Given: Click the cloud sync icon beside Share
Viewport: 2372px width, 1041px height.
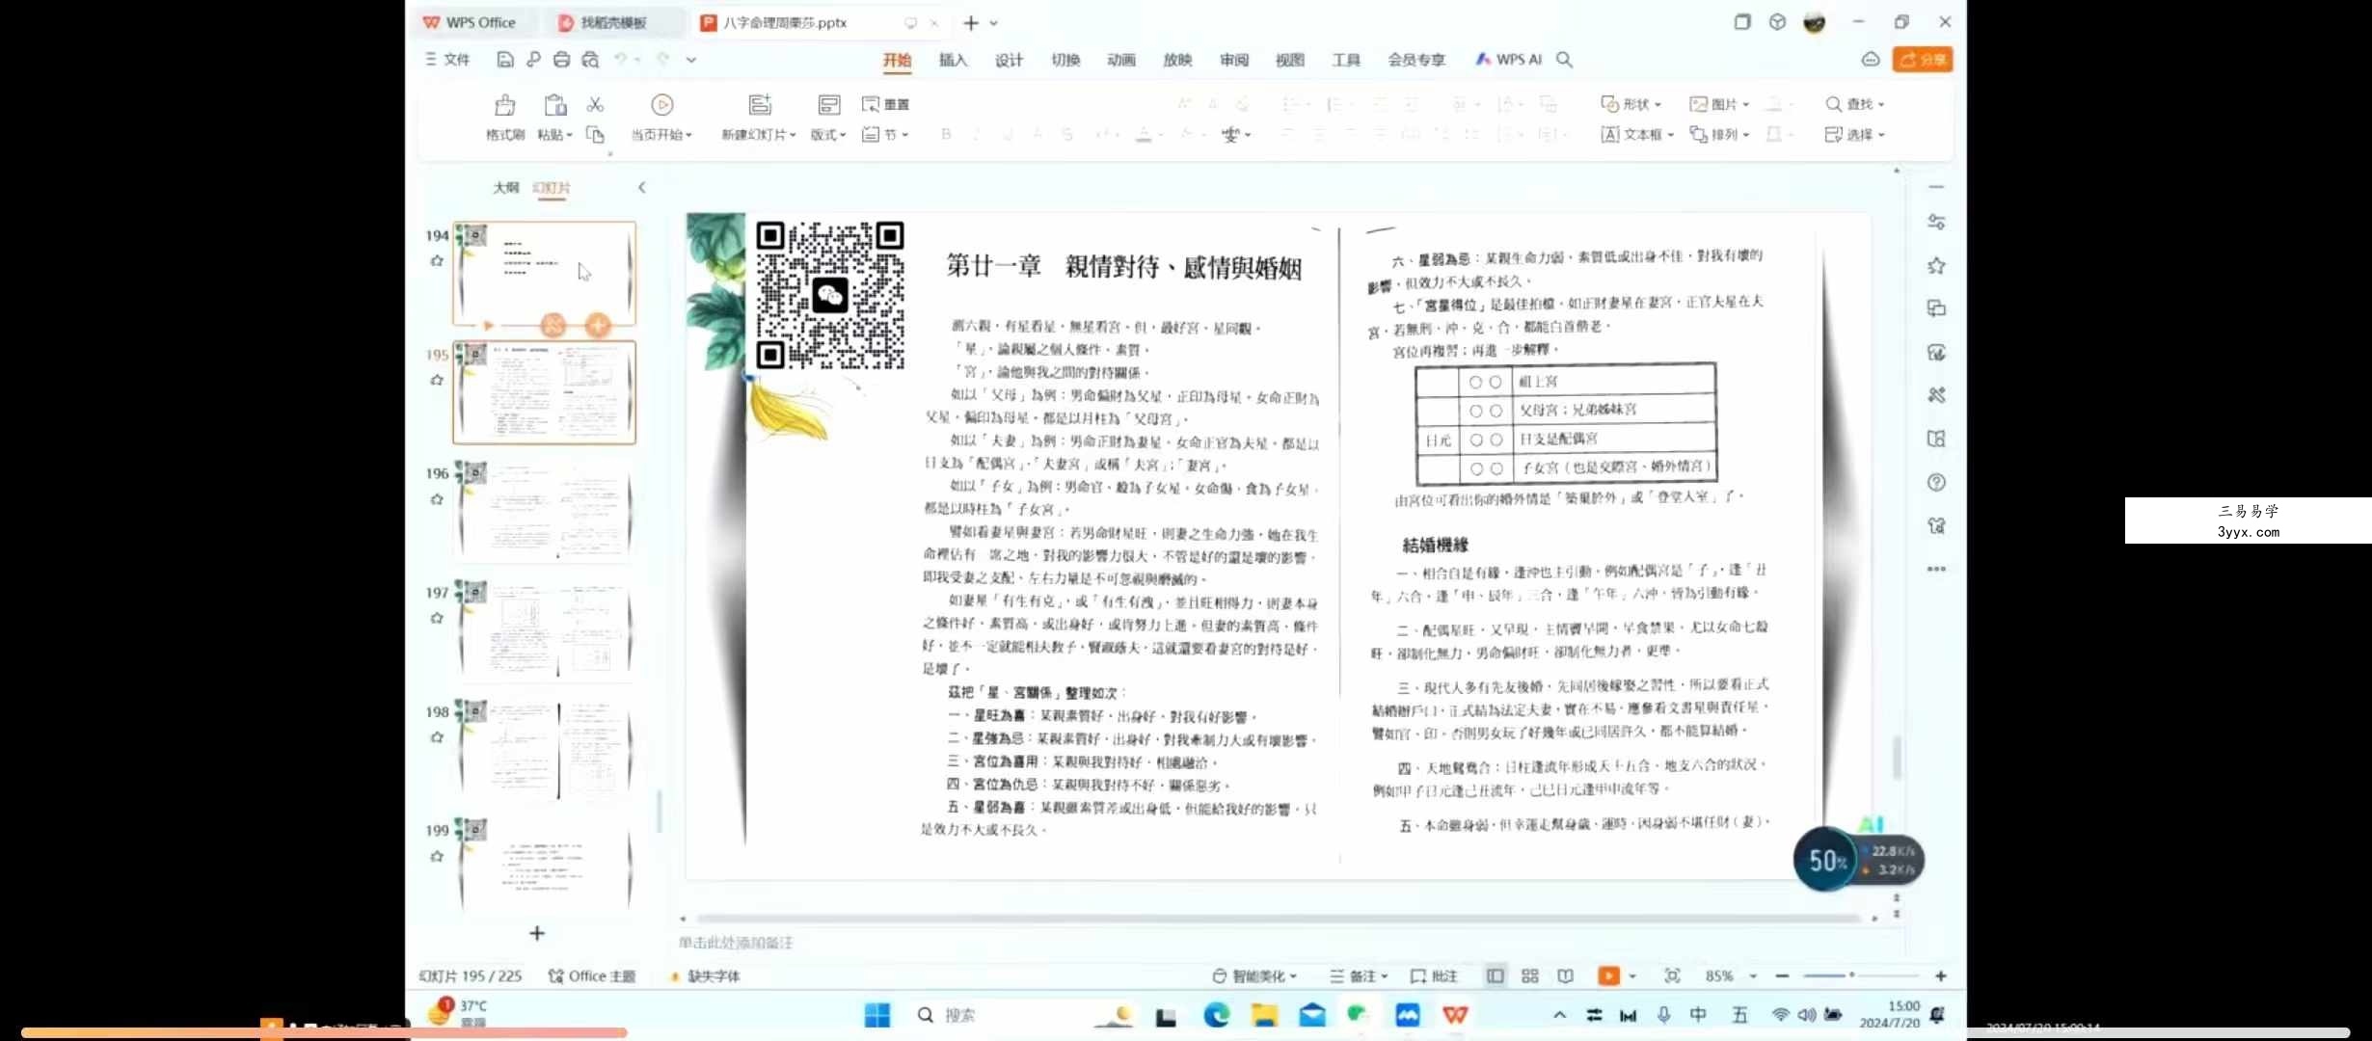Looking at the screenshot, I should [x=1871, y=60].
